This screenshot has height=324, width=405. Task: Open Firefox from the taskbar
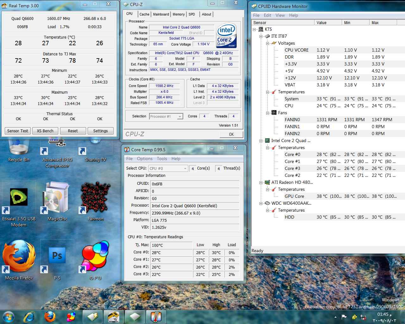[50, 317]
